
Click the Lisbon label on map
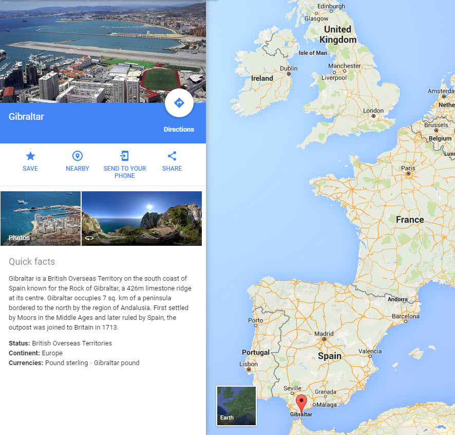tap(249, 364)
